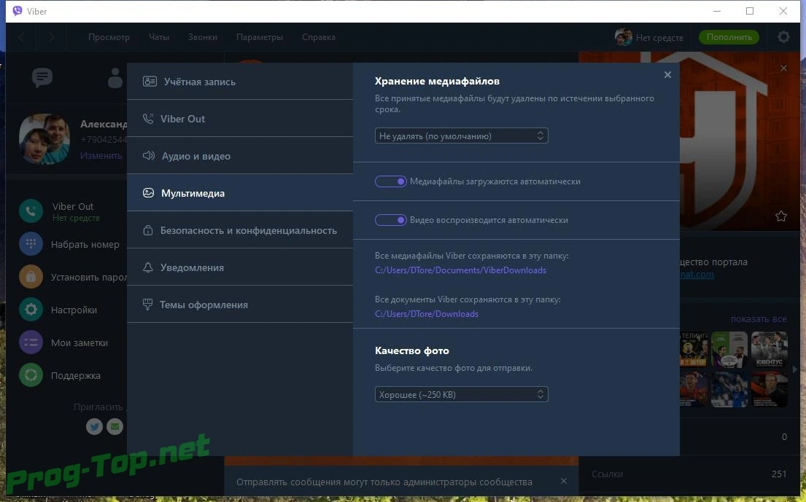Screen dimensions: 806x502
Task: Click the back navigation arrow
Action: click(22, 37)
